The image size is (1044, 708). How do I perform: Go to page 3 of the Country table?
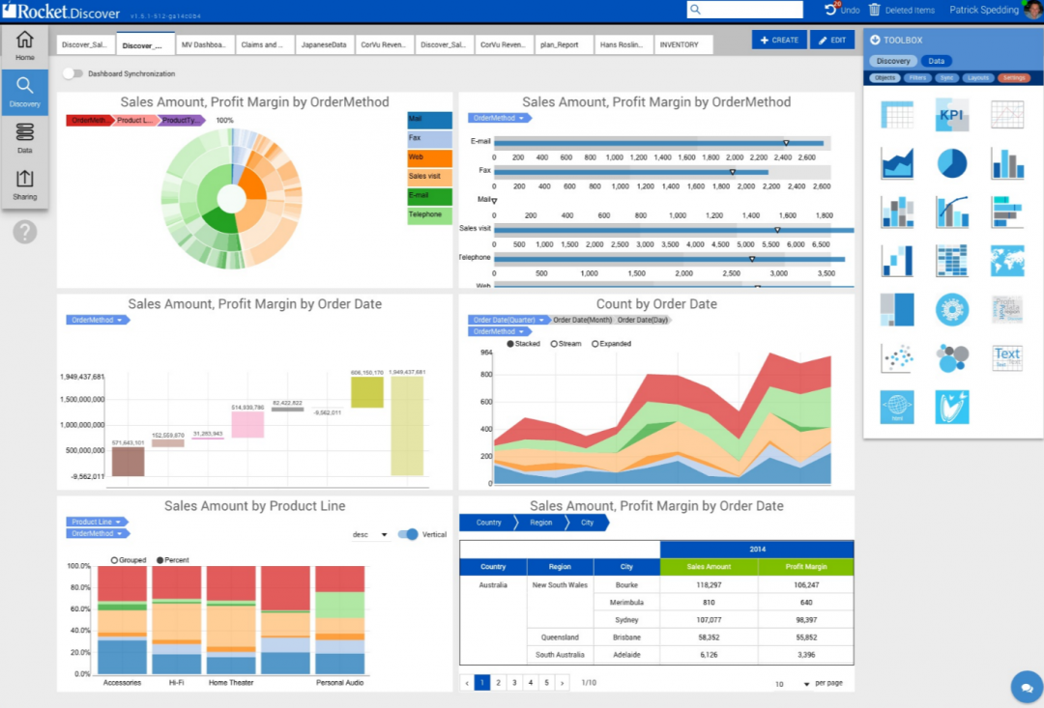[x=513, y=682]
